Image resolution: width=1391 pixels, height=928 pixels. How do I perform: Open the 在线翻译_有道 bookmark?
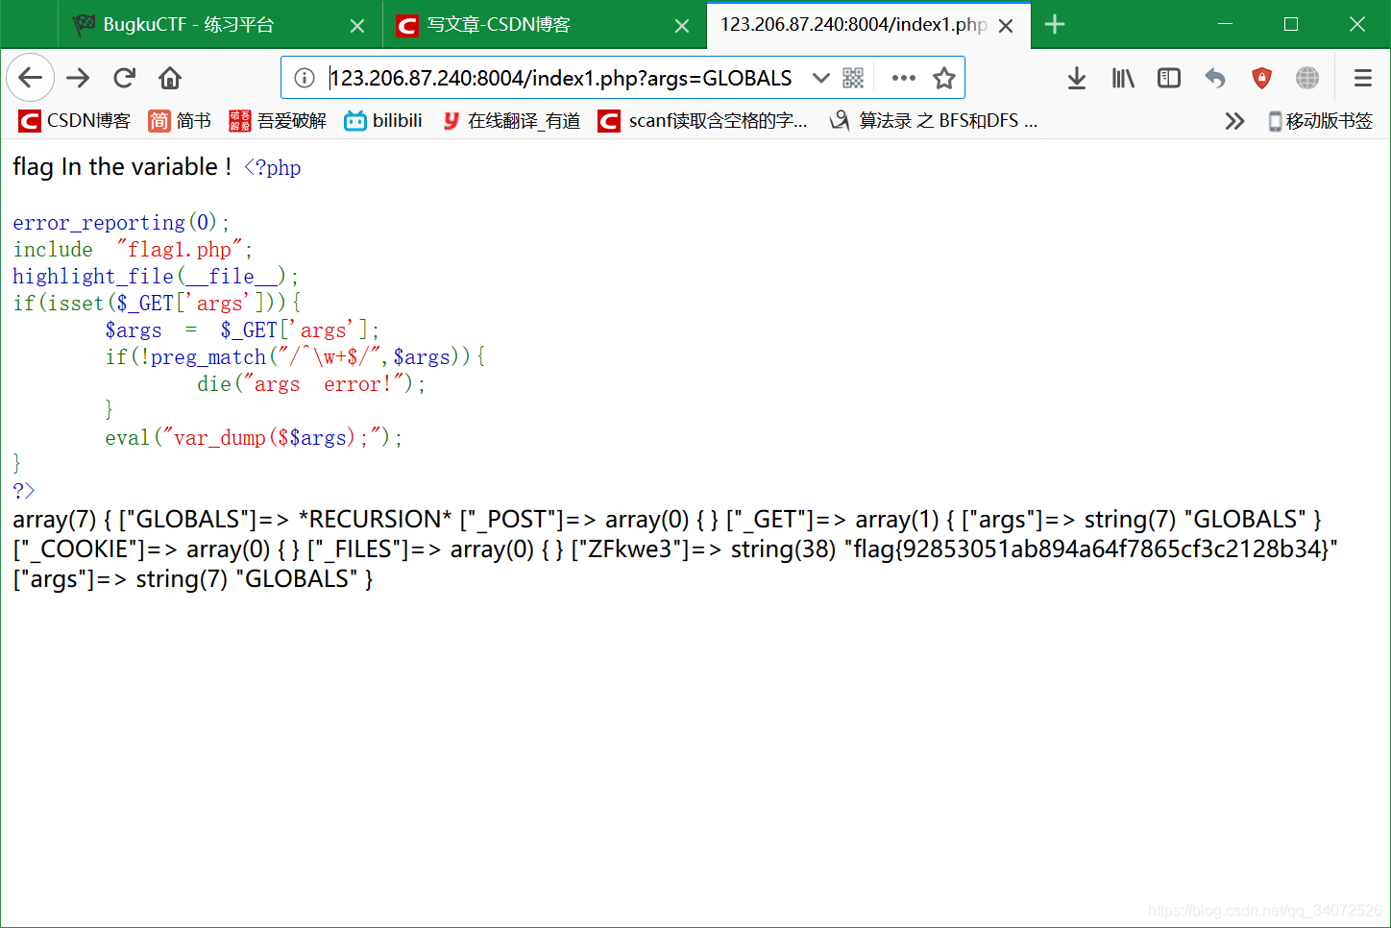click(x=511, y=120)
